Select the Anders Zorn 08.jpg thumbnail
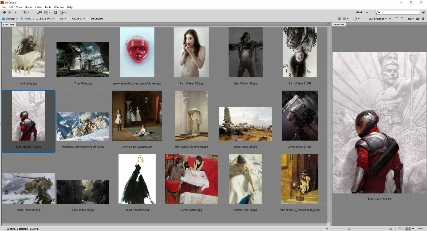The height and width of the screenshot is (231, 427). coord(246,179)
